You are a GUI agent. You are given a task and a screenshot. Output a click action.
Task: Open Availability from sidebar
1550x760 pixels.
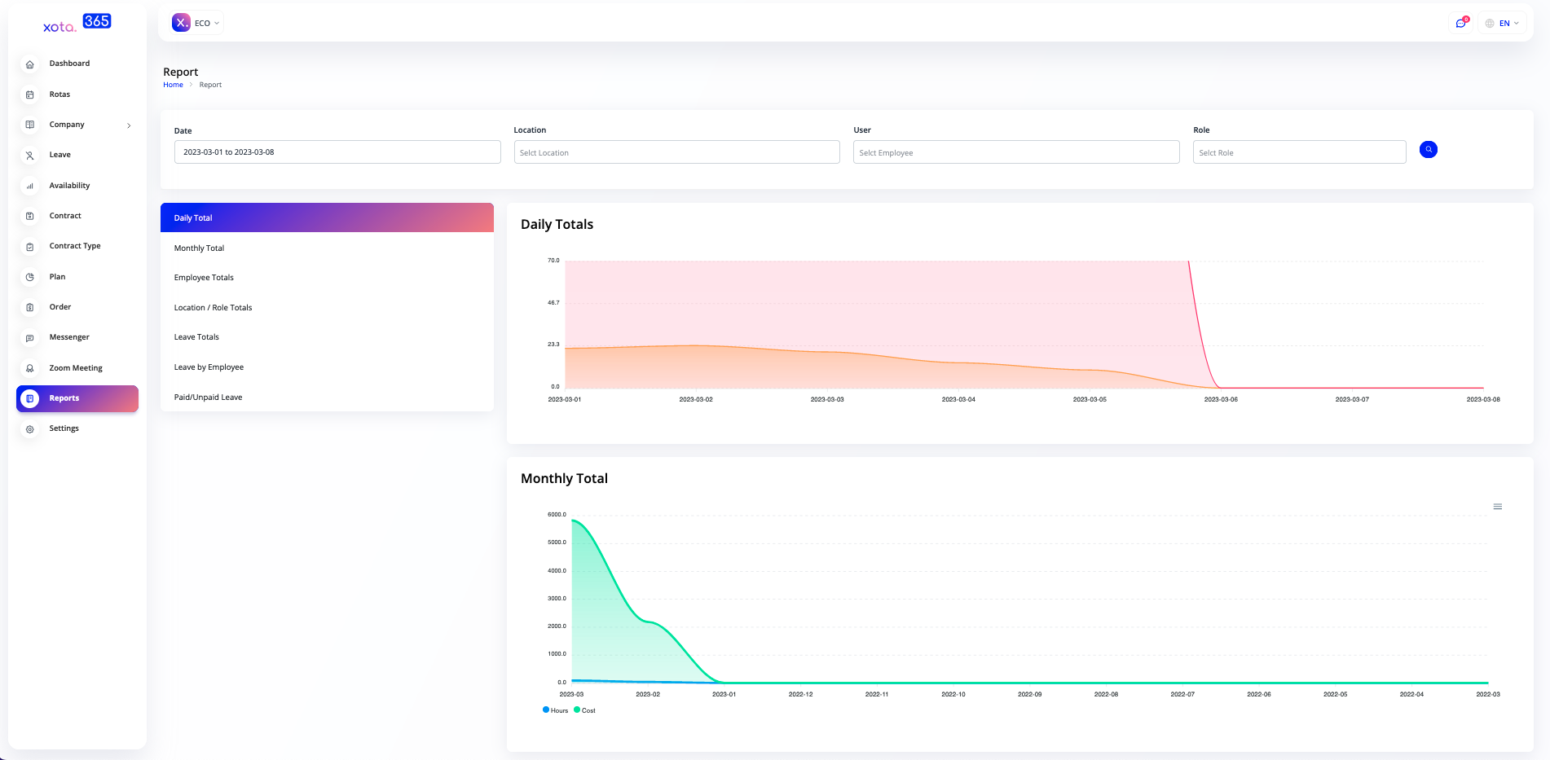coord(69,186)
